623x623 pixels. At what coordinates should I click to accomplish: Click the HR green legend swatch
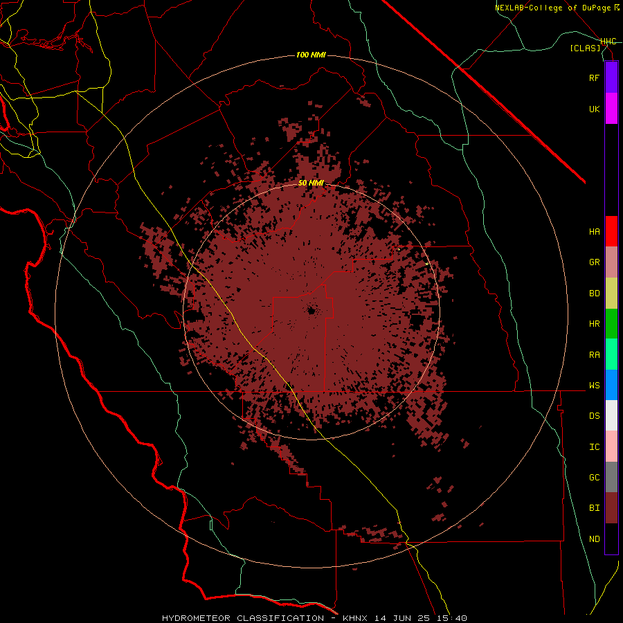coord(611,324)
